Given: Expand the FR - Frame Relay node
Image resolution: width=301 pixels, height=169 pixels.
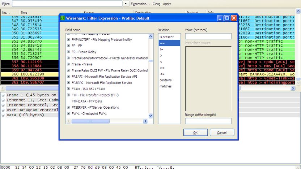Looking at the screenshot, I should [x=68, y=52].
